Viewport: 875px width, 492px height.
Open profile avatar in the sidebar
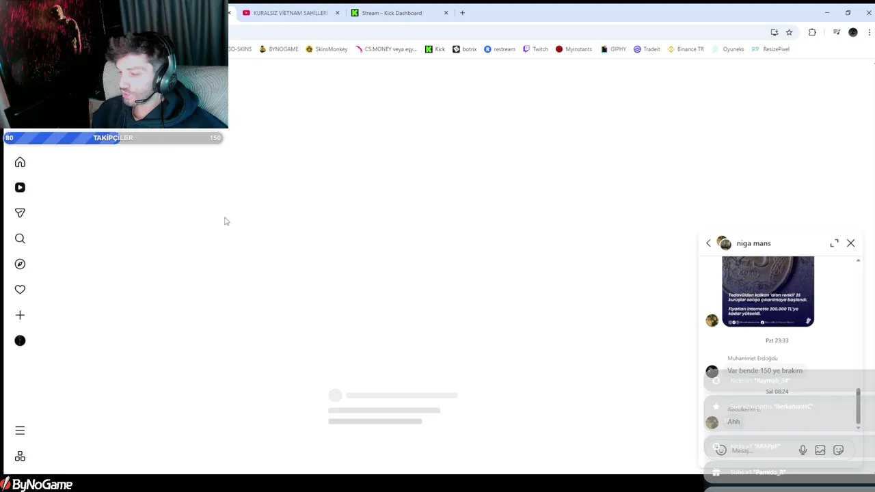tap(20, 340)
